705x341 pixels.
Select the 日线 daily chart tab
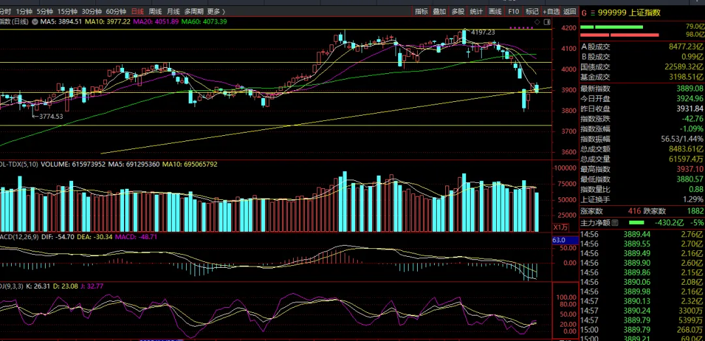[x=138, y=11]
